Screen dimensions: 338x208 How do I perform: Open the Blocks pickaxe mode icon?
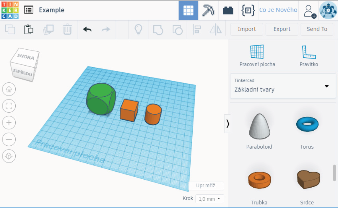pos(208,10)
